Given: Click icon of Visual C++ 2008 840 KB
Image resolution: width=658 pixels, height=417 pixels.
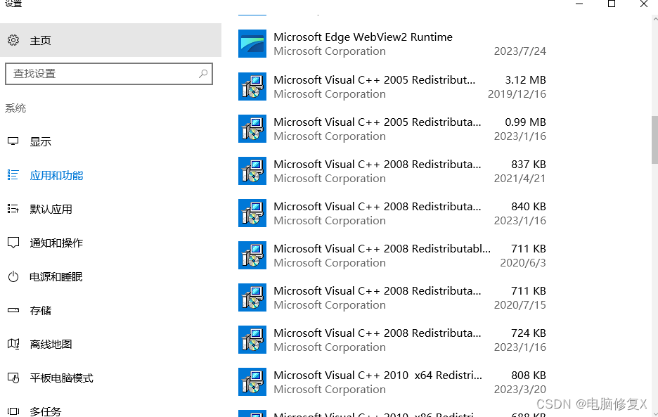Looking at the screenshot, I should tap(252, 213).
